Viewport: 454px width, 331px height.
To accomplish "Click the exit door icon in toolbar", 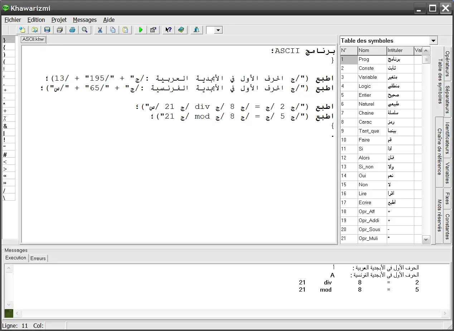I will coord(196,30).
